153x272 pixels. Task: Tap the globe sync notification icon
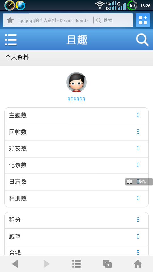point(20,5)
